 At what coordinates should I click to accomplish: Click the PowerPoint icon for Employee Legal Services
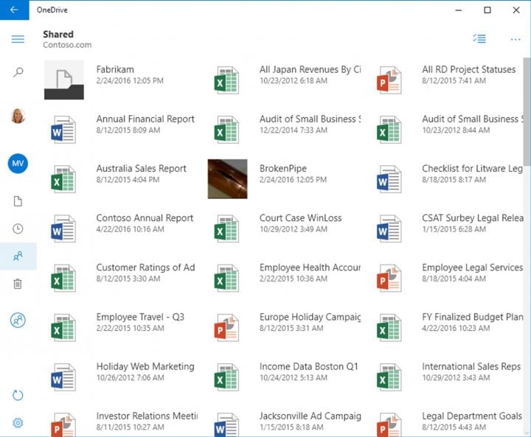[x=389, y=279]
